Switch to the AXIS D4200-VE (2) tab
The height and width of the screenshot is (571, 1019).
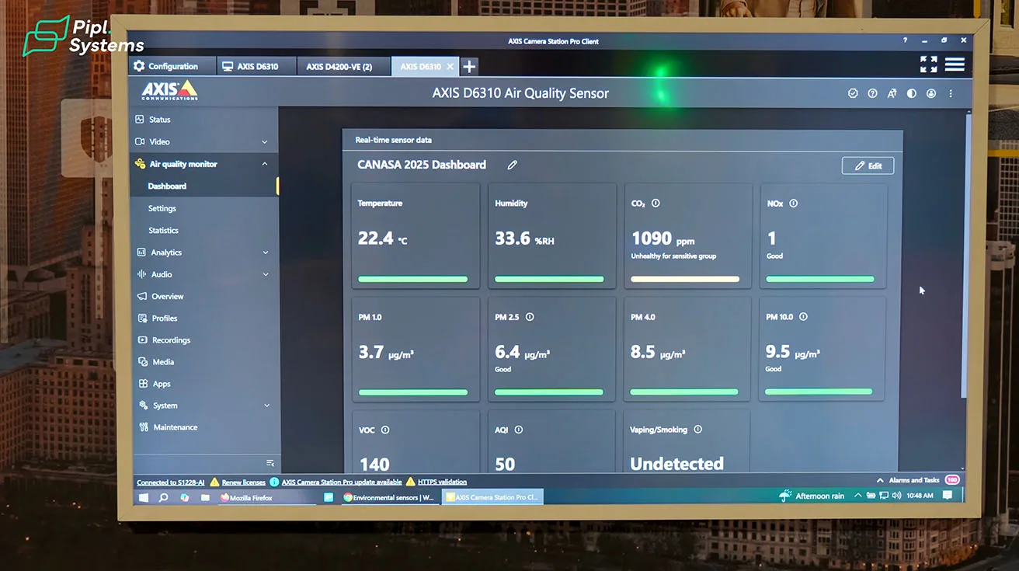(339, 67)
